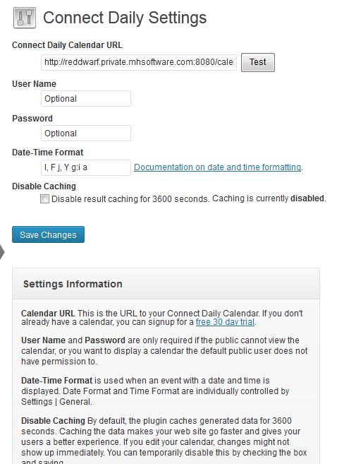Focus the Date-Time Format text box
This screenshot has width=344, height=464.
click(86, 167)
